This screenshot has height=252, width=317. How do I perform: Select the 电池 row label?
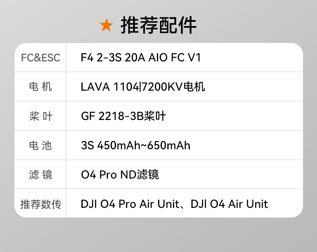pos(41,145)
